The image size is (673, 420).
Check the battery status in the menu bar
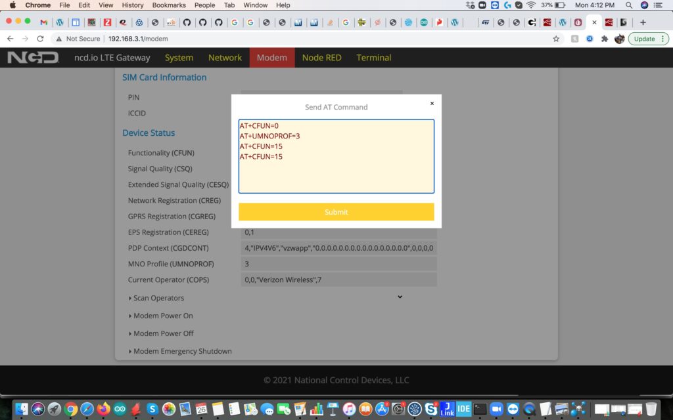[x=556, y=6]
